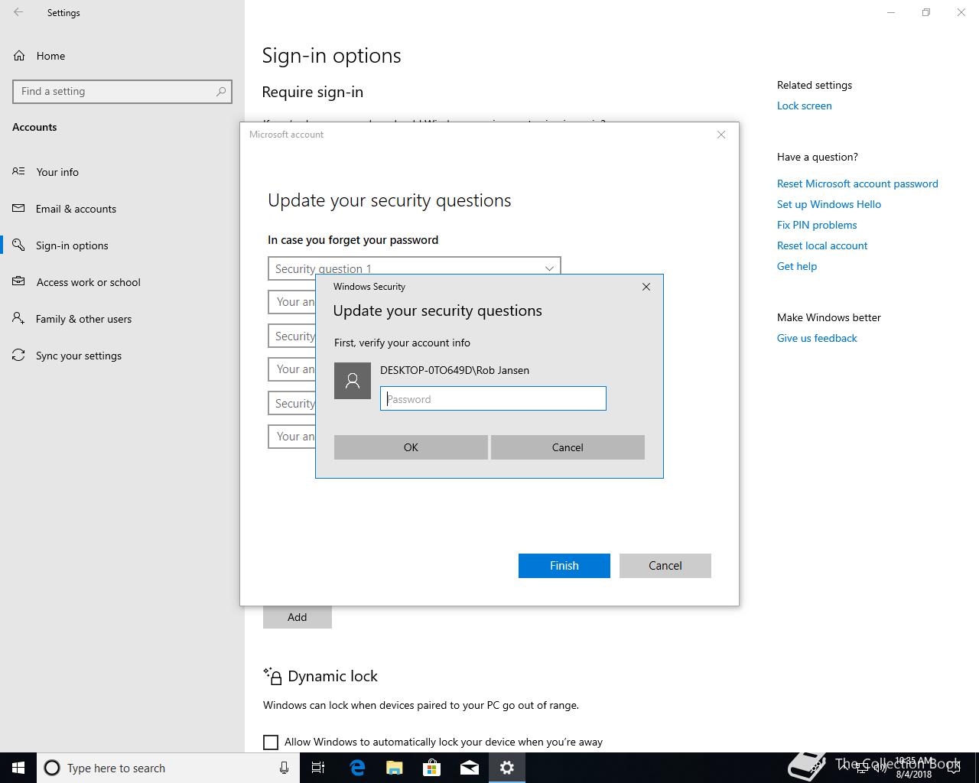
Task: Click Finish in Microsoft account dialog
Action: (564, 566)
